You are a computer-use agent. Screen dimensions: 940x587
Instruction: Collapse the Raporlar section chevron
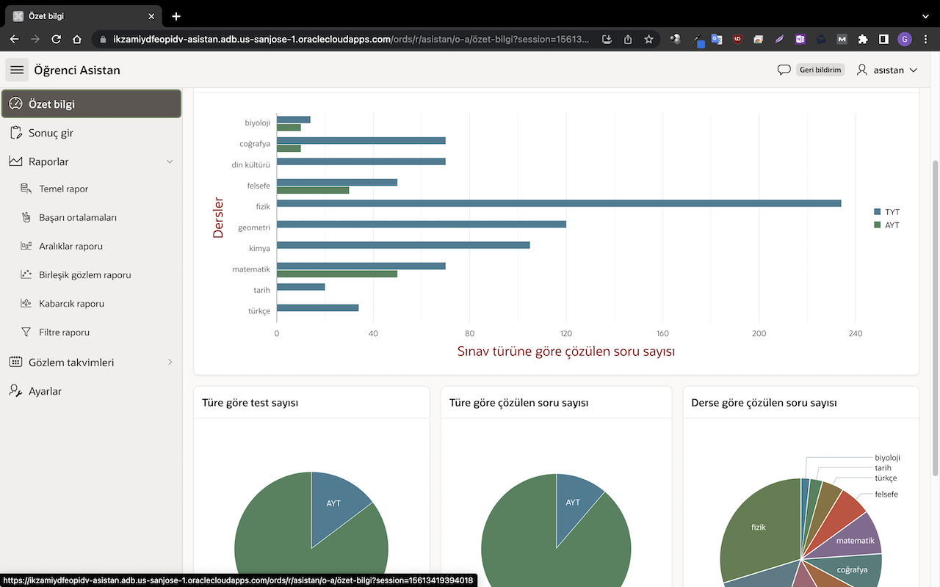click(170, 161)
